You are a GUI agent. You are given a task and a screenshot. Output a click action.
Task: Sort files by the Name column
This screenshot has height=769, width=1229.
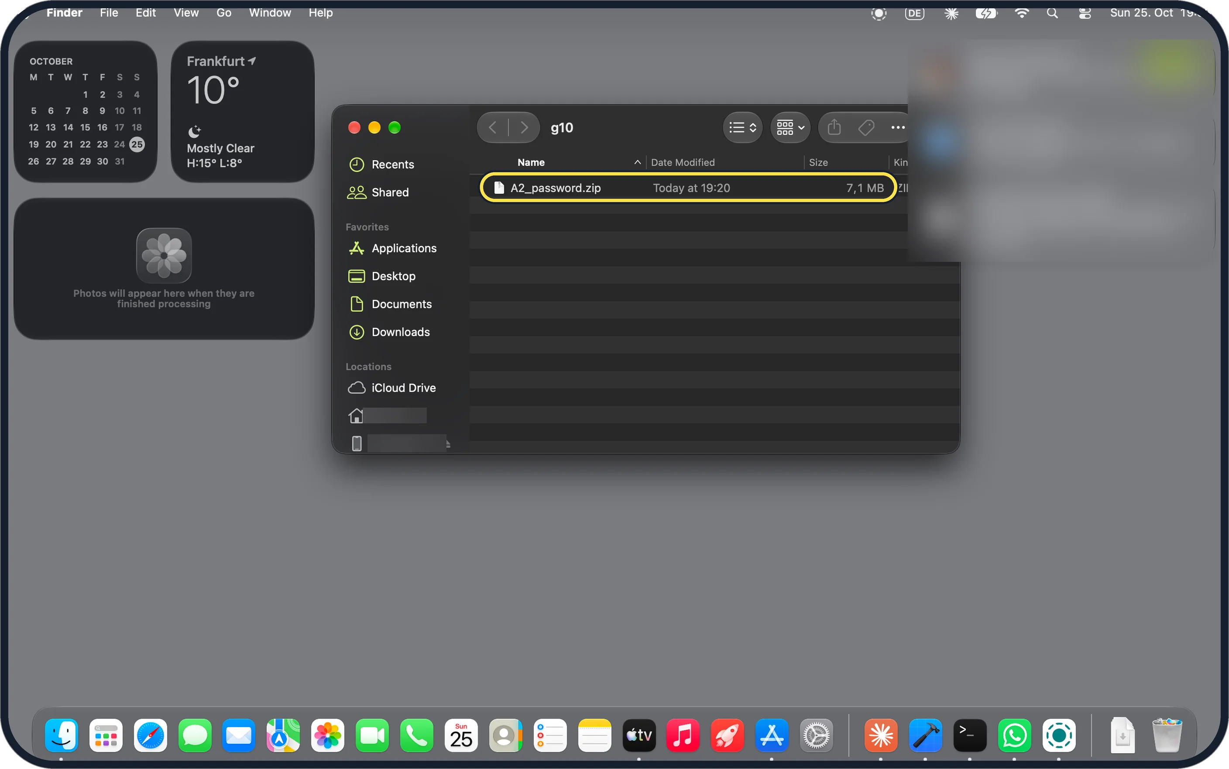click(x=531, y=162)
